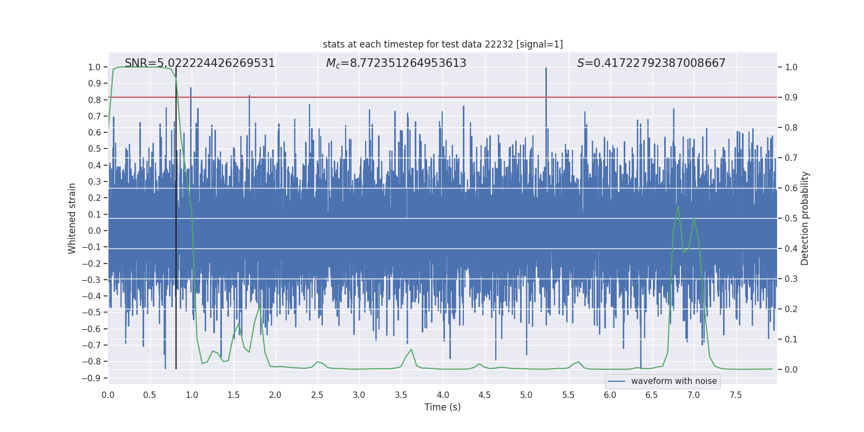864x432 pixels.
Task: Click the blue line sample in the legend
Action: point(617,381)
